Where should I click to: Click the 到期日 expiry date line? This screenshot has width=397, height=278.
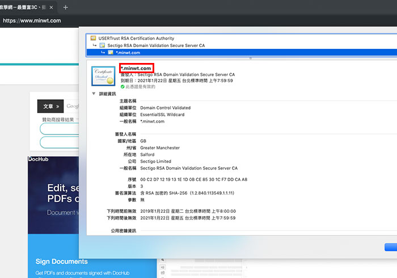coord(177,81)
